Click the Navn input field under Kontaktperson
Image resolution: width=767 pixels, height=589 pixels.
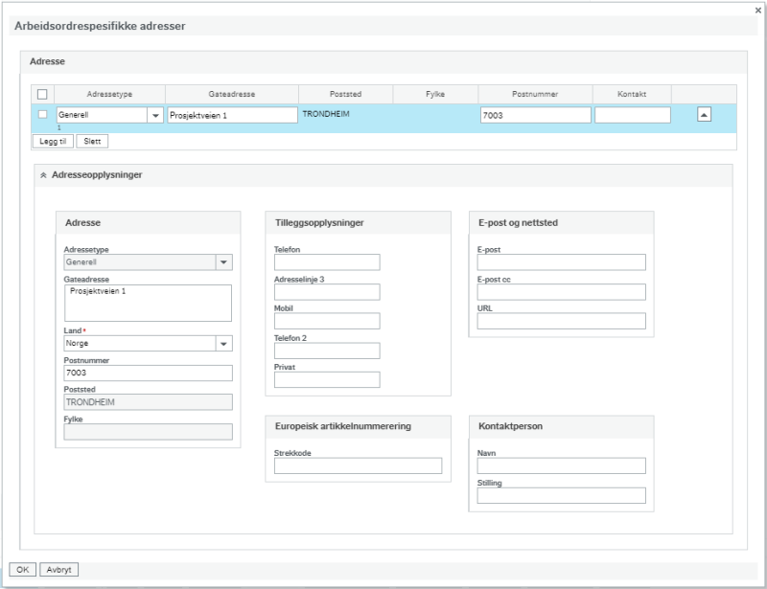(561, 465)
